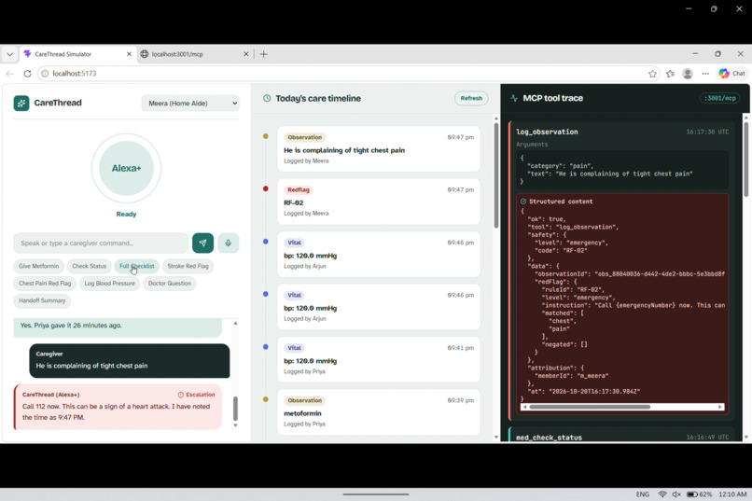Click the scroll-up arrow in the conversation panel

click(x=235, y=324)
